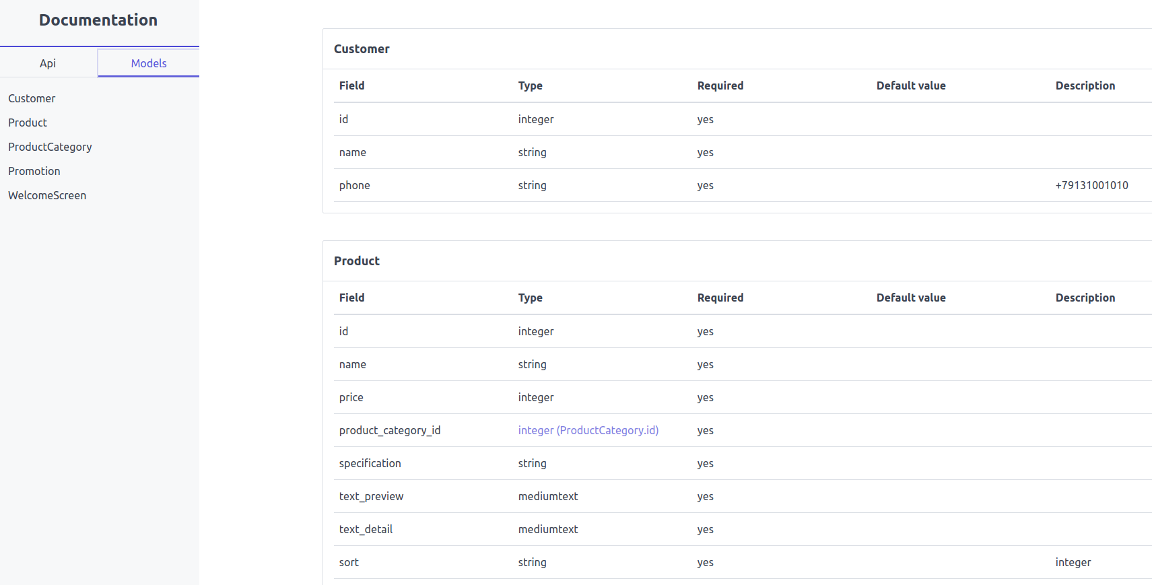The width and height of the screenshot is (1152, 585).
Task: Click the sort field in Product table
Action: pyautogui.click(x=349, y=562)
